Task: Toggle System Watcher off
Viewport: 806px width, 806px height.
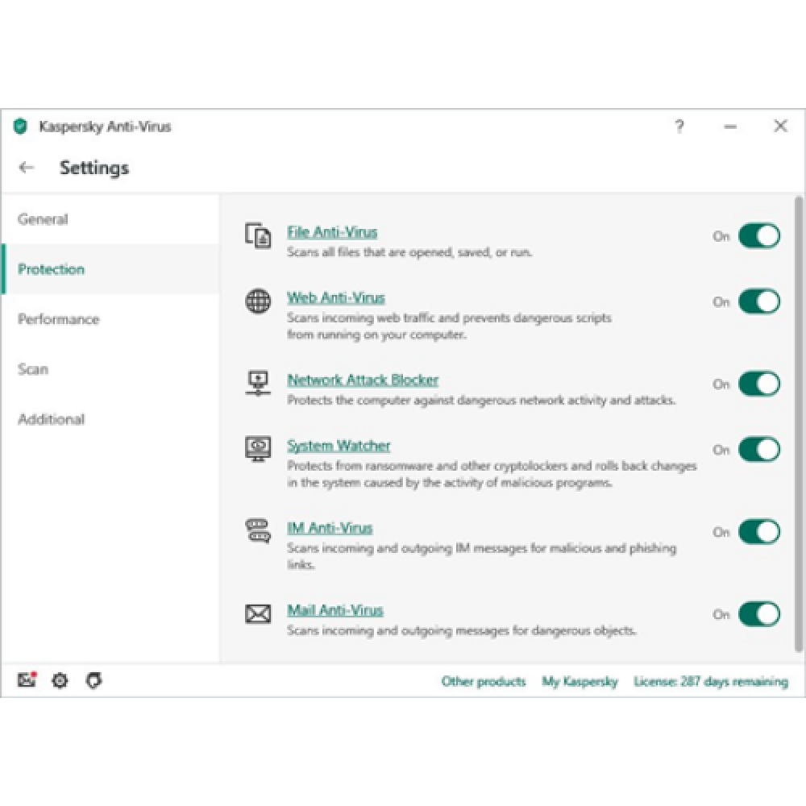Action: [759, 450]
